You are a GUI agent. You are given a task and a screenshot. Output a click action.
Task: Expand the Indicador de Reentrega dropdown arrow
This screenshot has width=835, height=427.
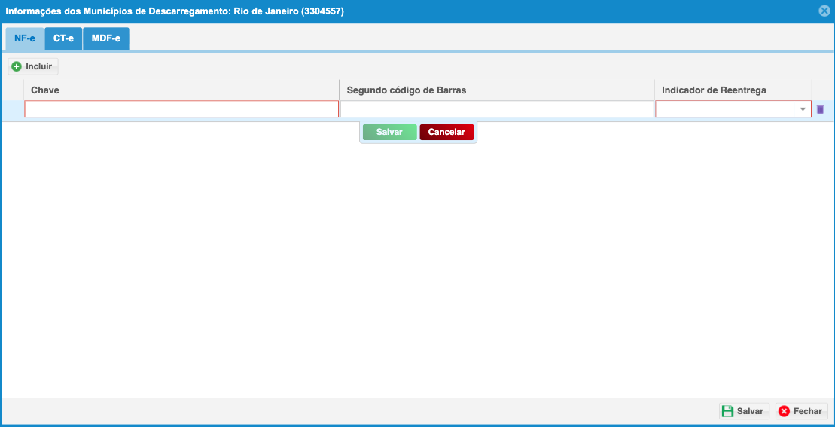(803, 110)
